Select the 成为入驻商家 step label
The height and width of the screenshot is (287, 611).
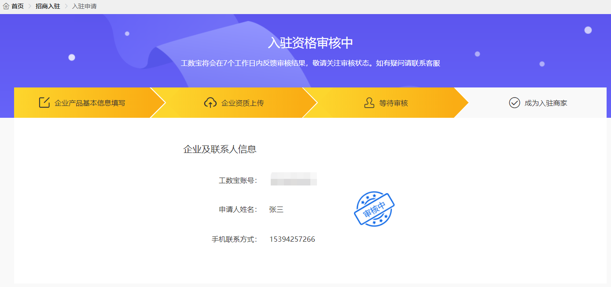(x=546, y=103)
